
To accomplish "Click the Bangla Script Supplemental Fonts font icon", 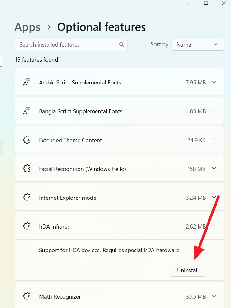I will pos(27,111).
